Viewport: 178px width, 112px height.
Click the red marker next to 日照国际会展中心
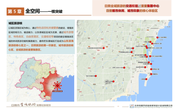point(131,52)
